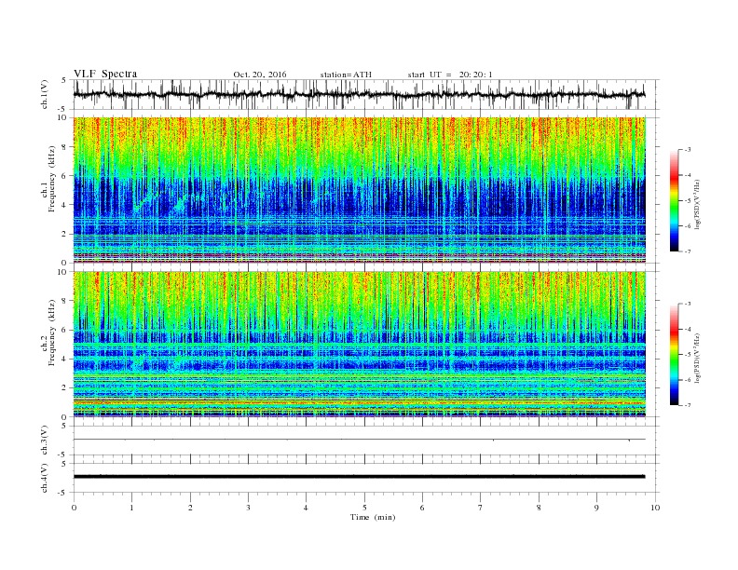Screen dimensions: 738x570
Task: Click the "6" kHz tick on ch.2 frequency axis
Action: tap(64, 330)
